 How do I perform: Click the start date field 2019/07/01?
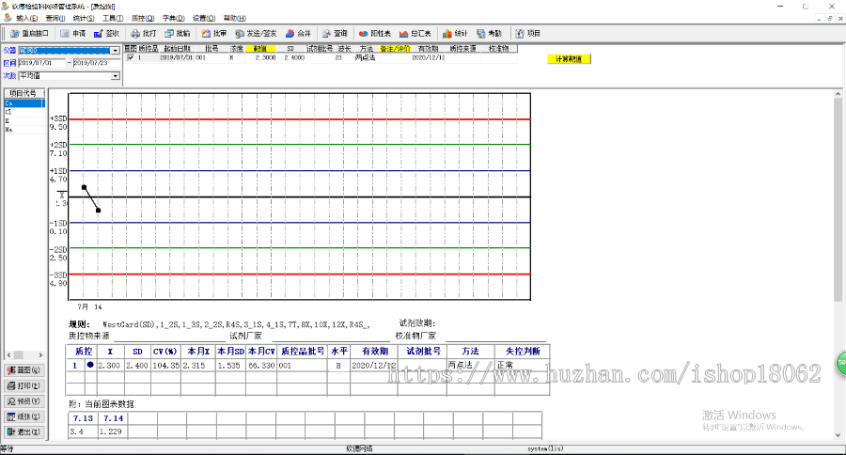coord(40,62)
